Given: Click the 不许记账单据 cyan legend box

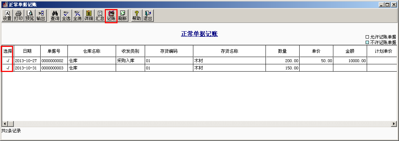Looking at the screenshot, I should tap(367, 42).
